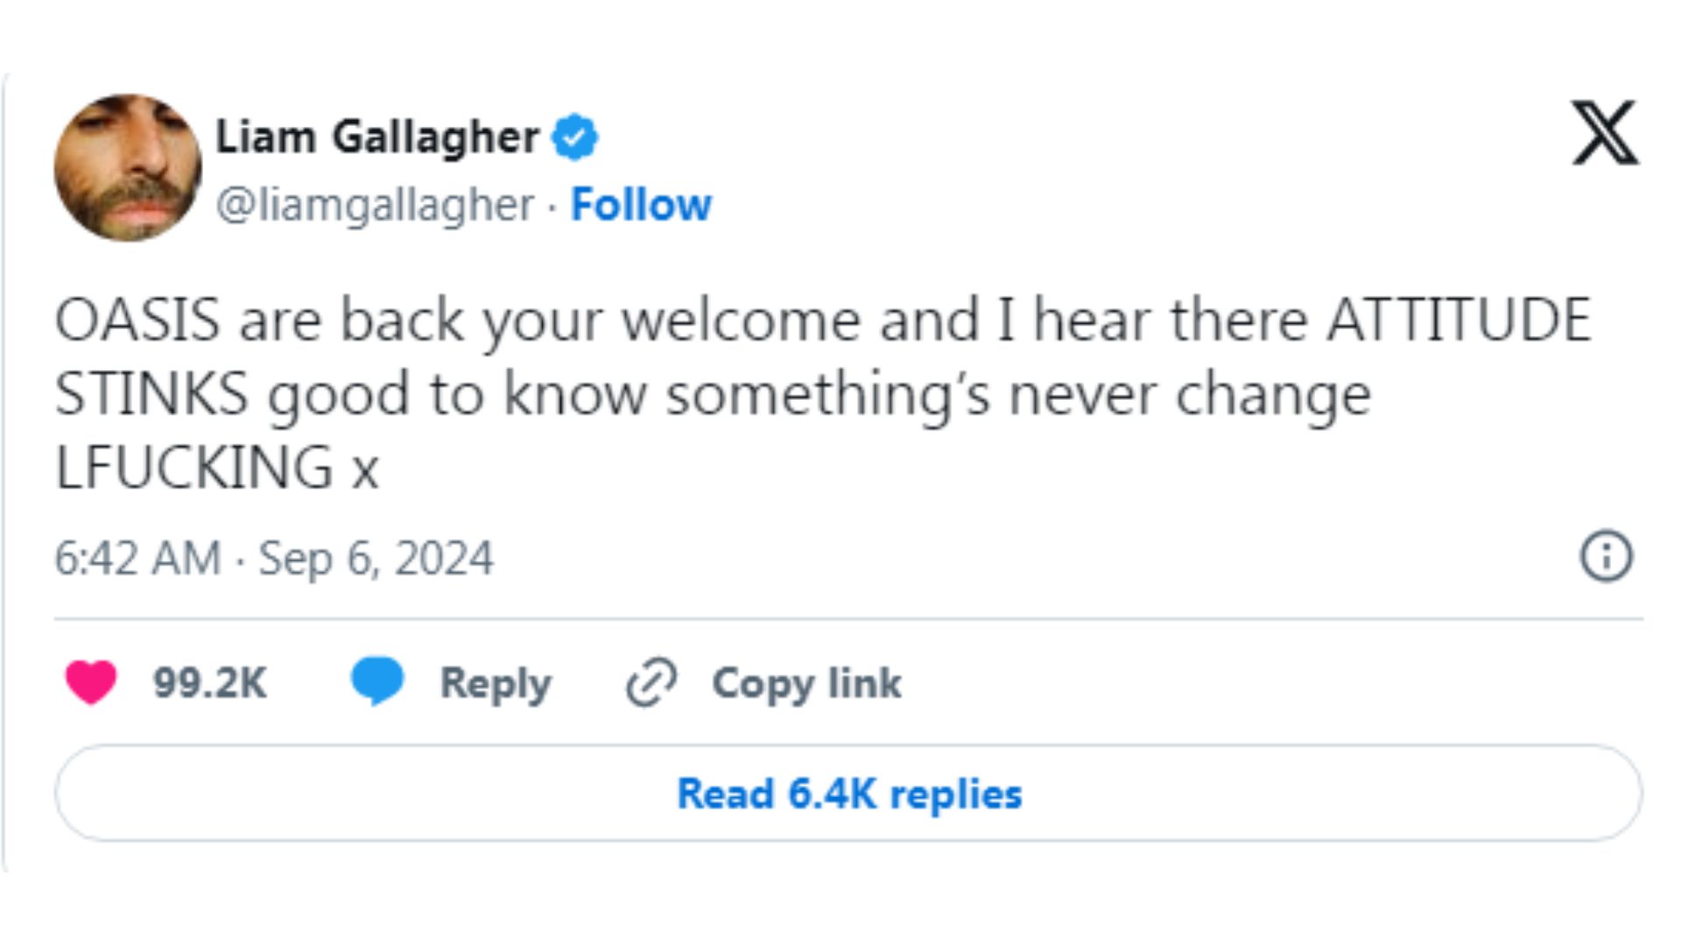The width and height of the screenshot is (1681, 945).
Task: Open the tweet info icon
Action: pyautogui.click(x=1606, y=556)
